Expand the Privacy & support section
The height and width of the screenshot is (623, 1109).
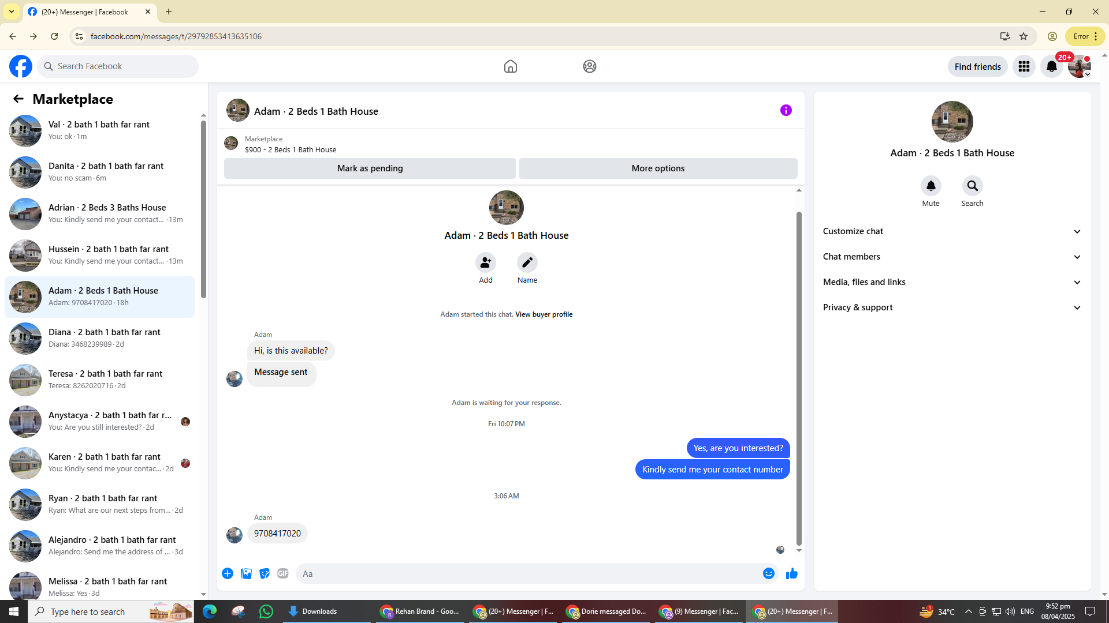click(951, 307)
